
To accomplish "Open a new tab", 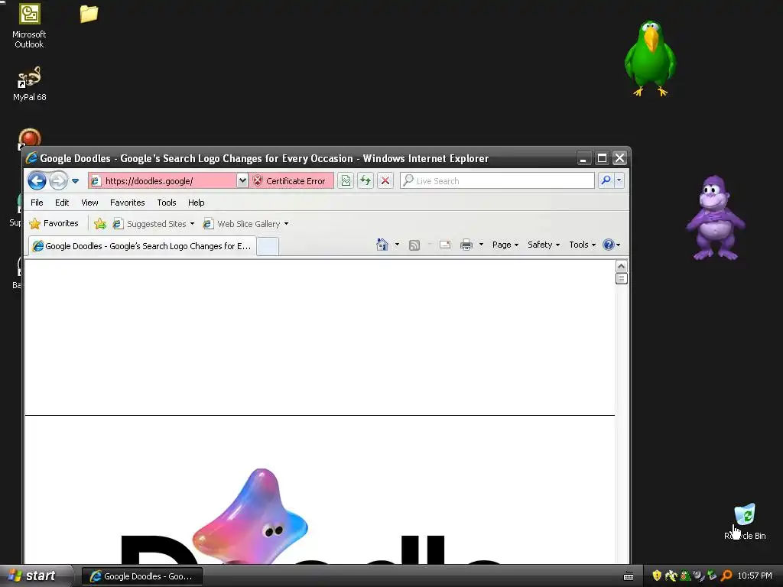I will click(268, 247).
